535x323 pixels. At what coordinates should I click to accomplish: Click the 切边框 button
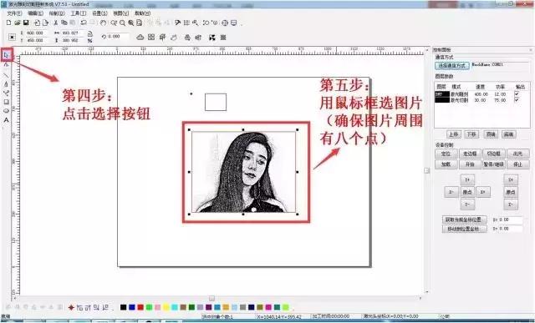coord(494,154)
